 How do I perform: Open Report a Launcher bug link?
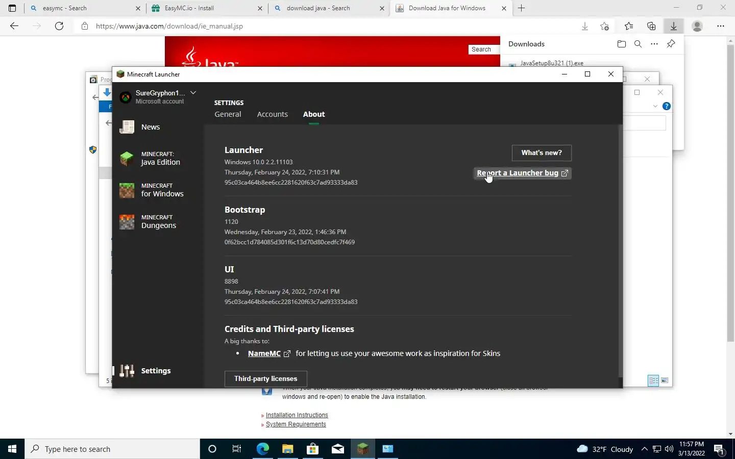pos(522,173)
